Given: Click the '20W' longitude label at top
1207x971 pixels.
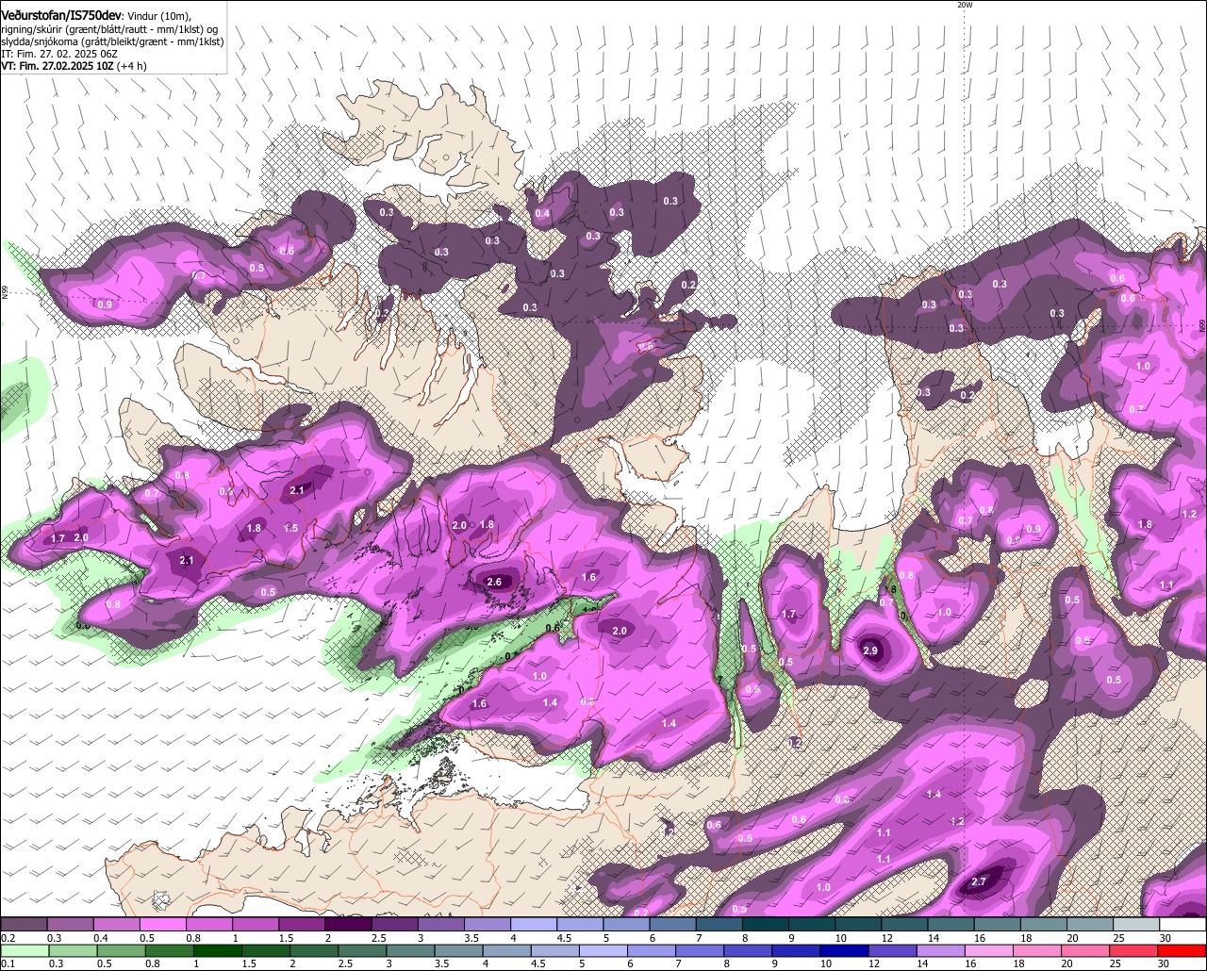Looking at the screenshot, I should pos(964,5).
